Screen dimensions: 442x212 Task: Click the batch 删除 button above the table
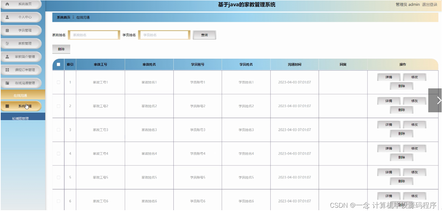pyautogui.click(x=61, y=49)
